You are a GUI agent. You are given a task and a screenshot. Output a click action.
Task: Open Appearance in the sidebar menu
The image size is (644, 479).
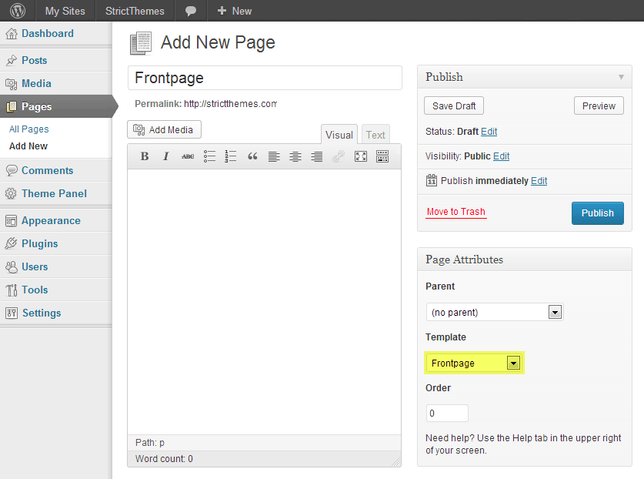[x=51, y=220]
